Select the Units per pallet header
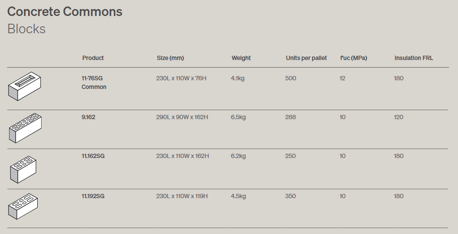This screenshot has width=458, height=234. (x=306, y=58)
